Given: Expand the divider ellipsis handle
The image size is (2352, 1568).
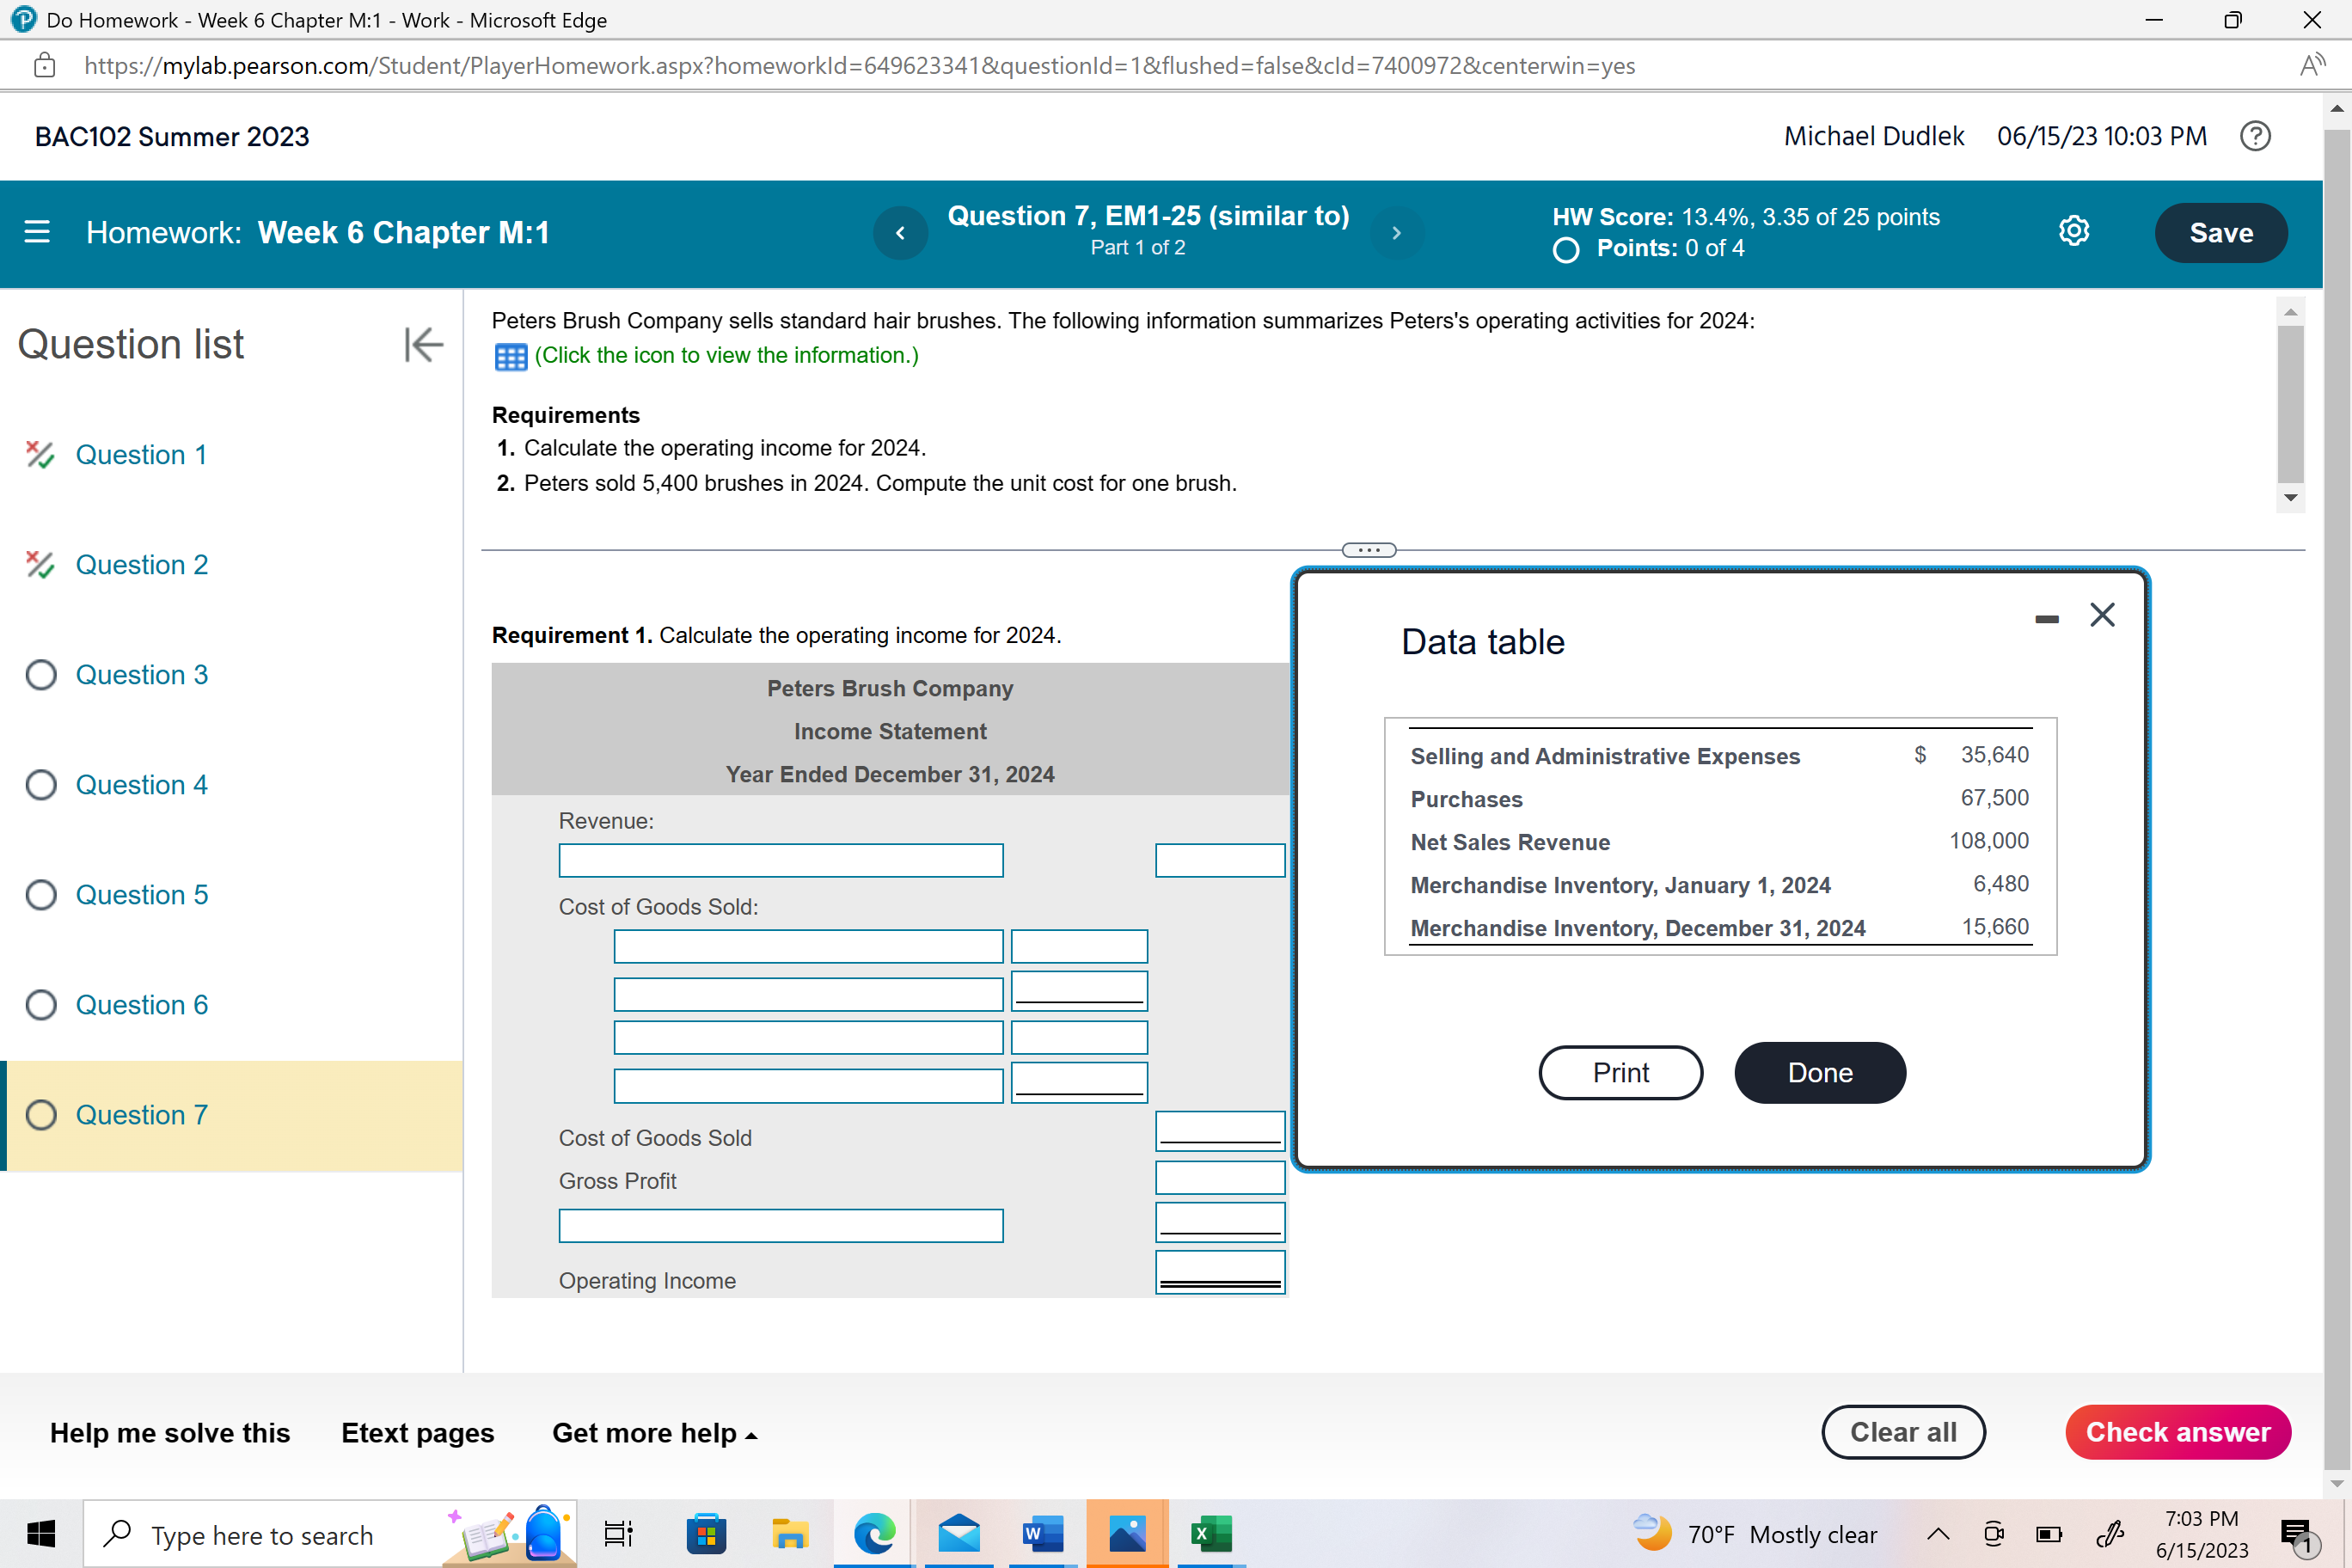Looking at the screenshot, I should click(x=1368, y=550).
